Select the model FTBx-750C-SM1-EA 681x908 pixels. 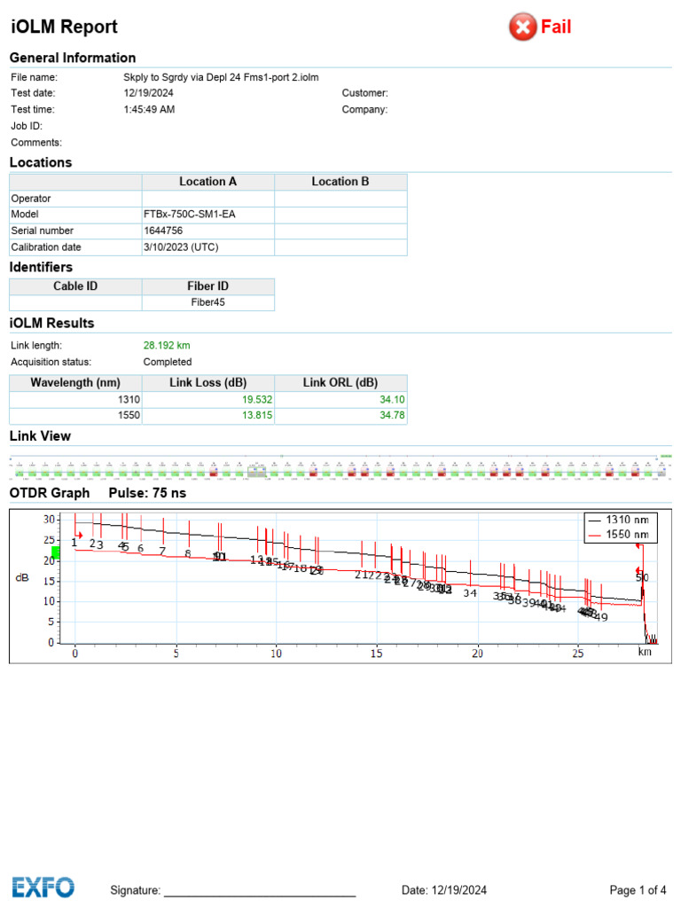(x=190, y=215)
